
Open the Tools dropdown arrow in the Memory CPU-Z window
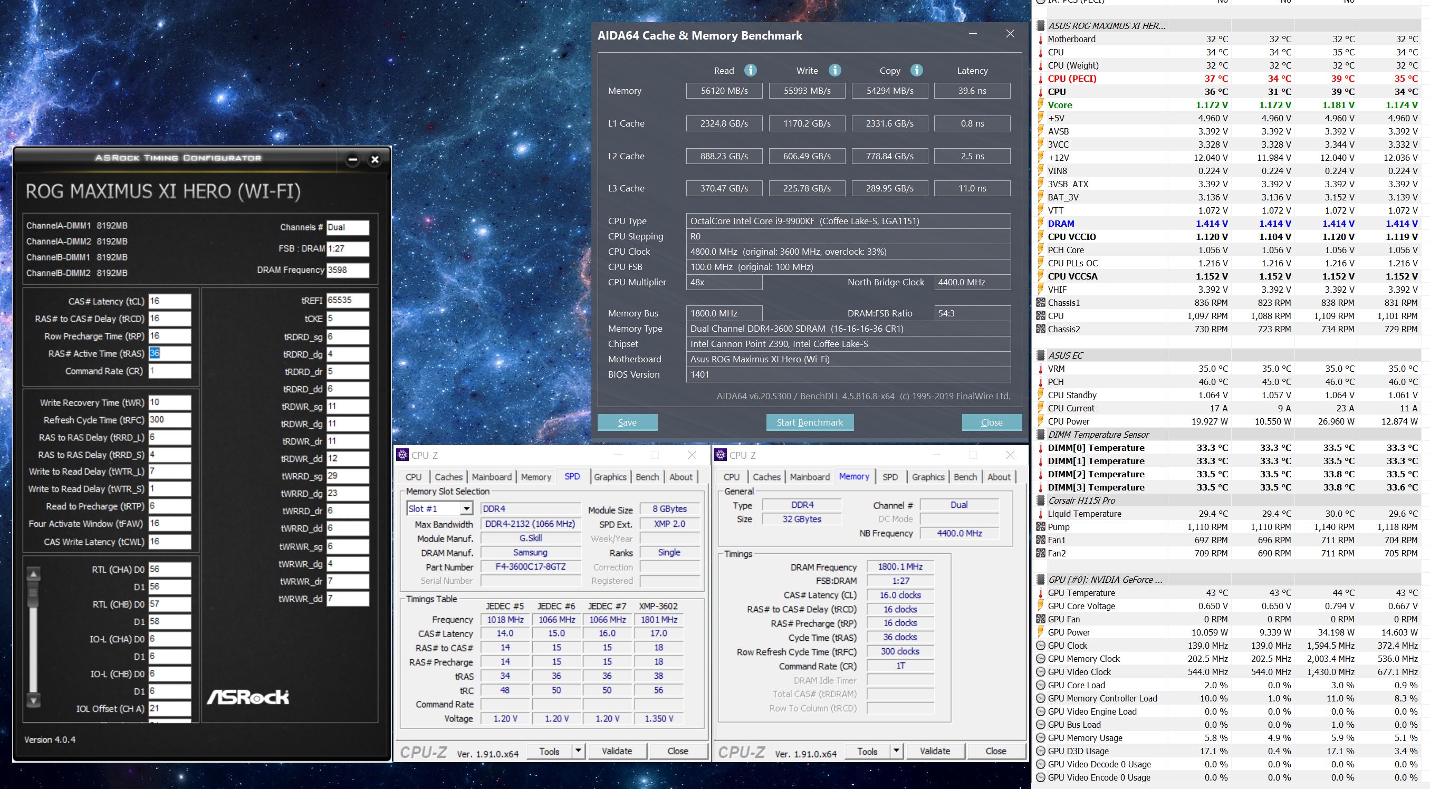896,750
